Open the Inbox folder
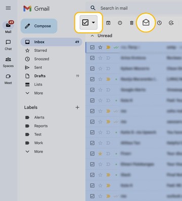 [51, 42]
